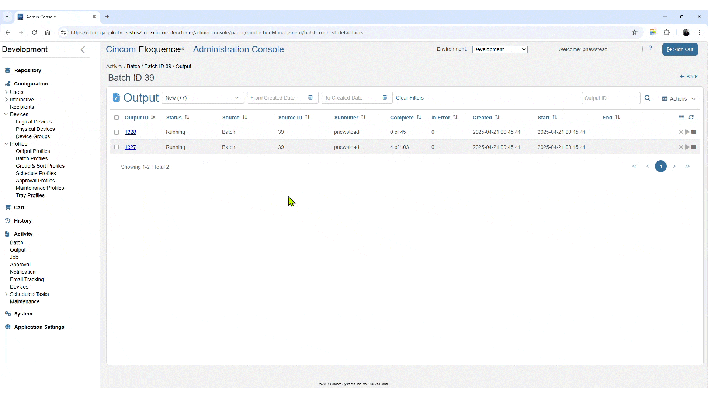
Task: Cancel output 1328 using the X icon
Action: (x=681, y=132)
